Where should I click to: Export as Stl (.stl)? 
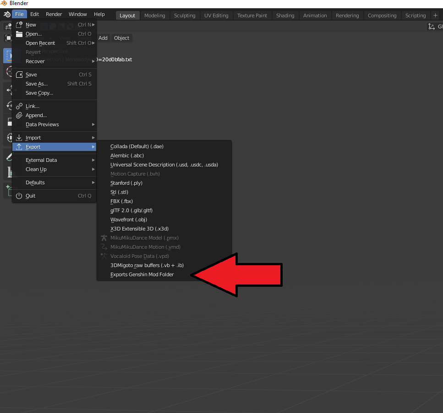tap(164, 192)
